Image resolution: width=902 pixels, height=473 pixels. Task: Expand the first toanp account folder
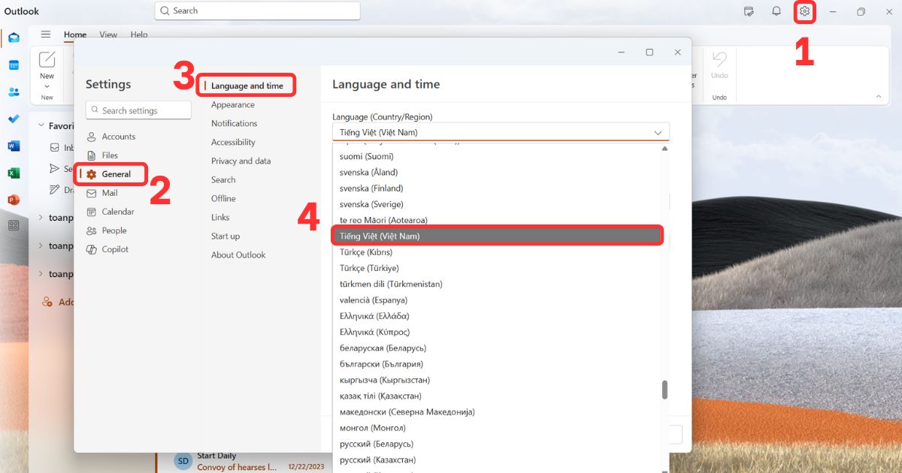click(x=40, y=217)
